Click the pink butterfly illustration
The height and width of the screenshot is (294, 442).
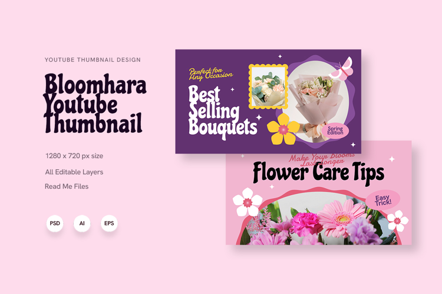pyautogui.click(x=341, y=68)
